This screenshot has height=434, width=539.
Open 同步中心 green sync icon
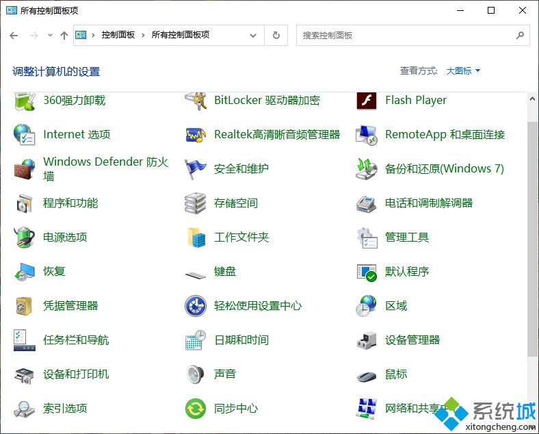point(195,409)
